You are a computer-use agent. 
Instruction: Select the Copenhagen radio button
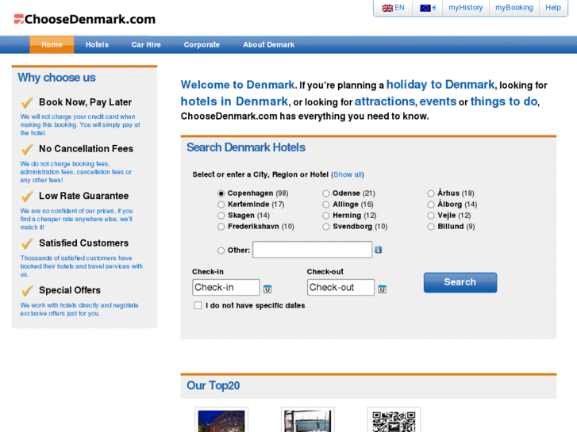point(221,193)
